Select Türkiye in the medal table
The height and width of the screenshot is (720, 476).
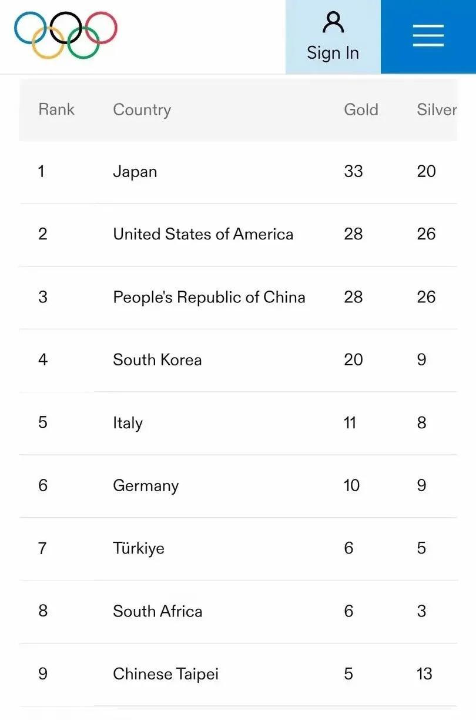coord(139,548)
